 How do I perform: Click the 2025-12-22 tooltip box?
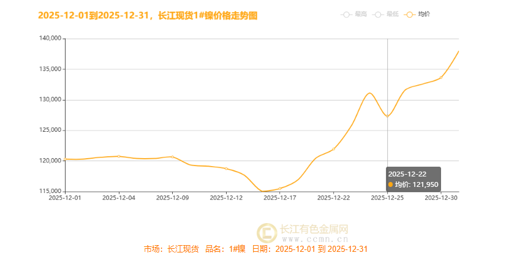coord(413,179)
